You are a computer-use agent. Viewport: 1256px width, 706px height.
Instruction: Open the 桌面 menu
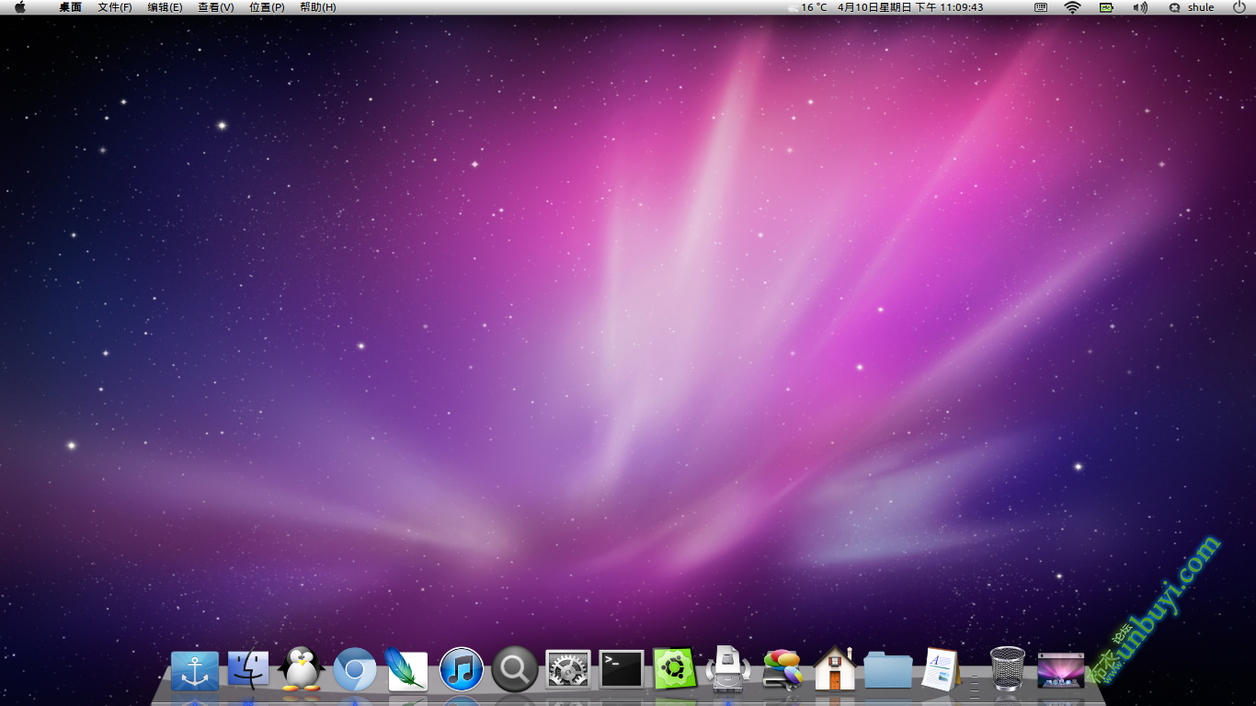[x=71, y=7]
